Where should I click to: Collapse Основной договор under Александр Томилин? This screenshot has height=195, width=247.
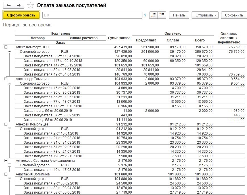(10, 83)
